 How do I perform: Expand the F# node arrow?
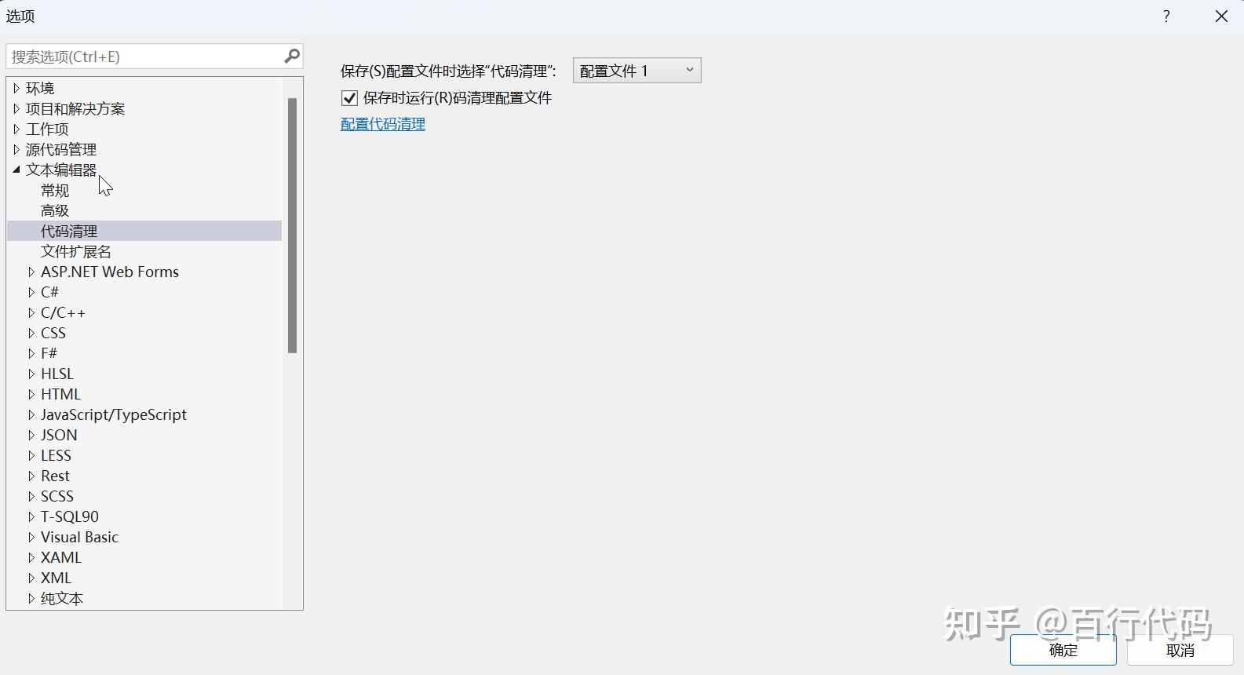(31, 353)
